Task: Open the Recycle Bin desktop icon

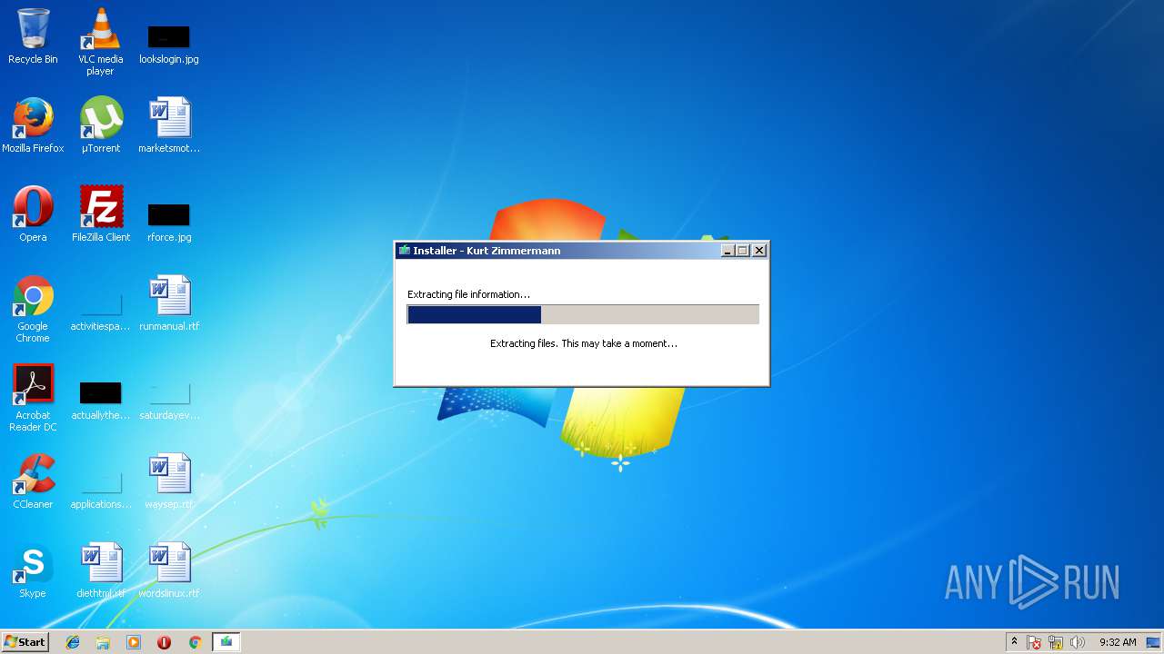Action: coord(33,36)
